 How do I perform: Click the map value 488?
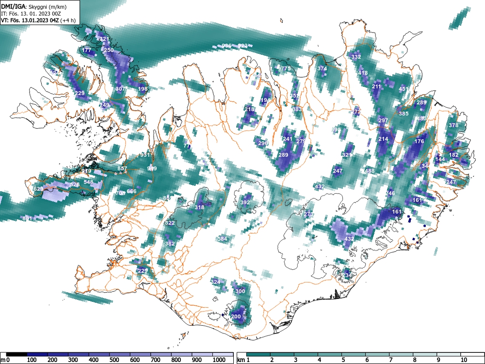coord(370,171)
